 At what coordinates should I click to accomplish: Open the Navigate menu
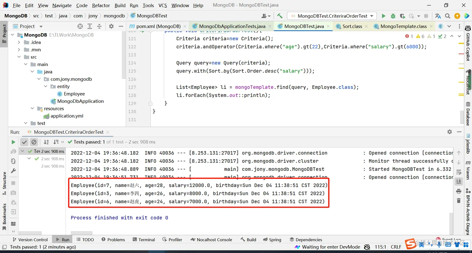tap(62, 5)
